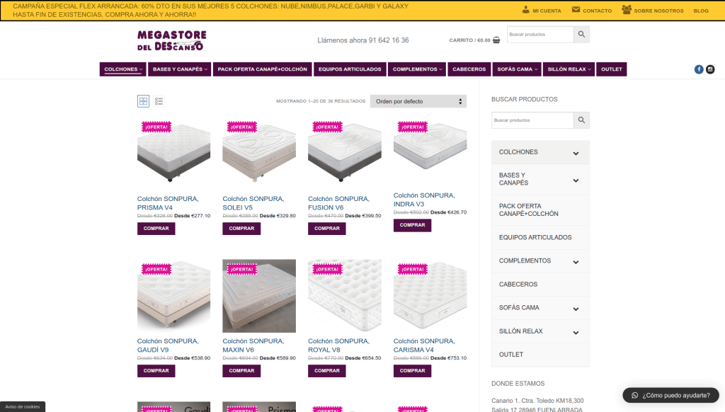Open Colchón SONPURA, ROYAL V8 title
The image size is (725, 412).
tap(339, 345)
